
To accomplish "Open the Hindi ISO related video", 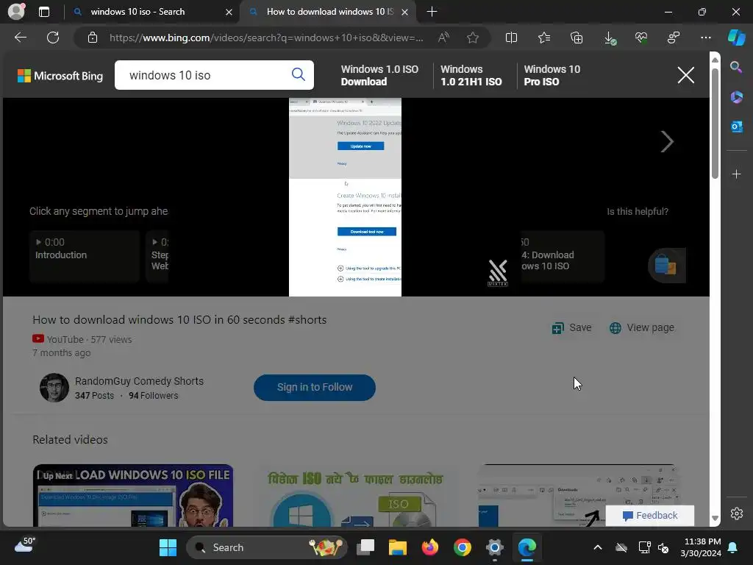I will coord(355,495).
